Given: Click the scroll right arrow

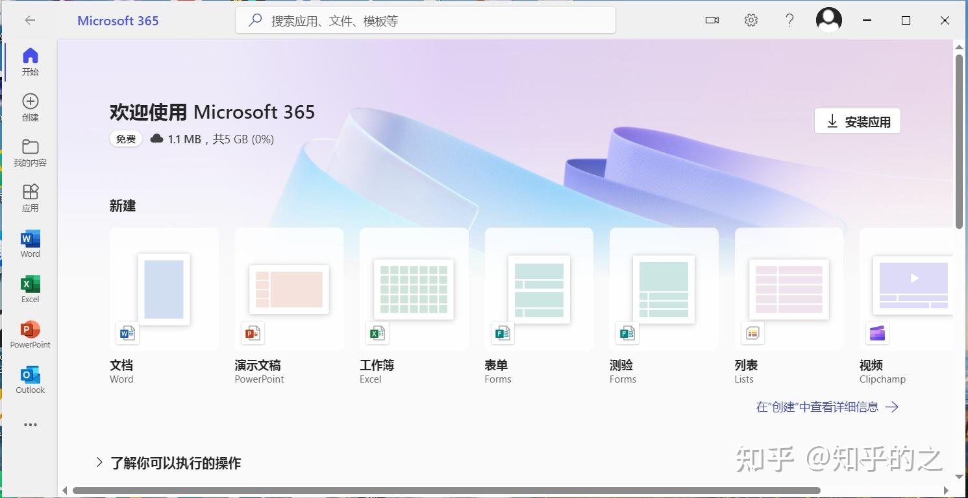Looking at the screenshot, I should click(946, 491).
